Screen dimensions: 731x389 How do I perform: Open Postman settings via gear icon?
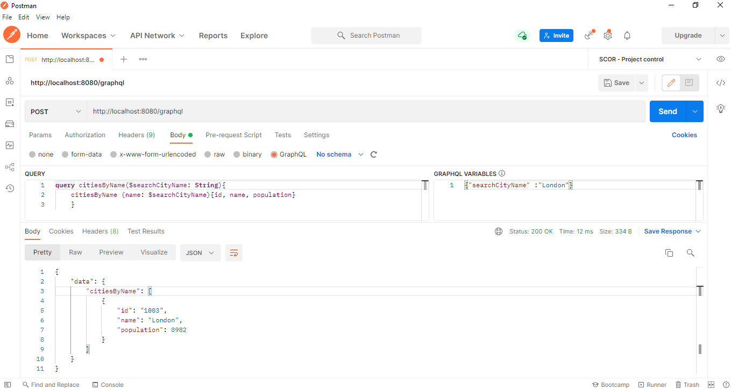608,35
